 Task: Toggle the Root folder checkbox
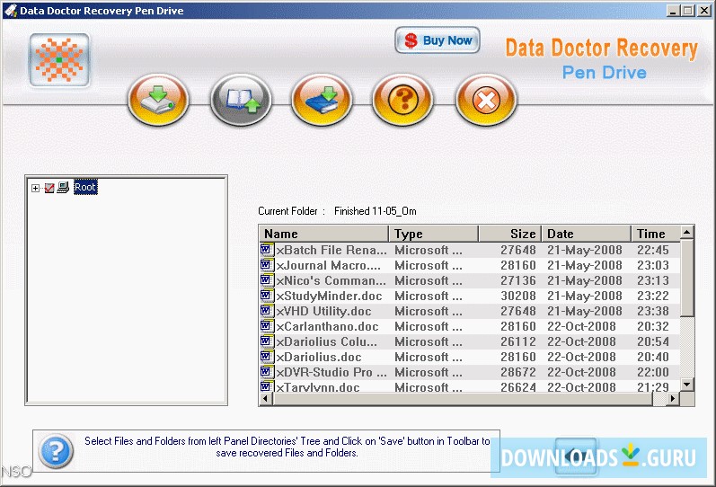tap(49, 188)
